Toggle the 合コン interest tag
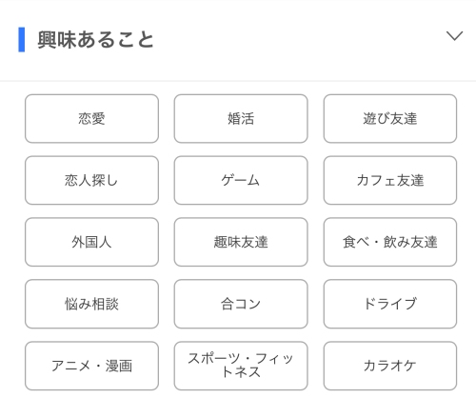Viewport: 476px width, 398px height. (241, 304)
